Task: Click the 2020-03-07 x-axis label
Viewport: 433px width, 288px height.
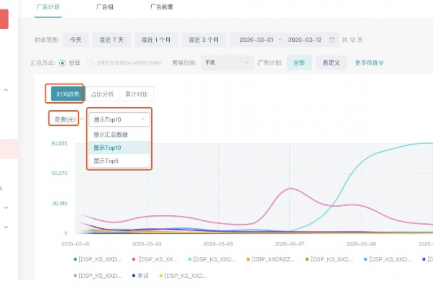Action: tap(289, 244)
